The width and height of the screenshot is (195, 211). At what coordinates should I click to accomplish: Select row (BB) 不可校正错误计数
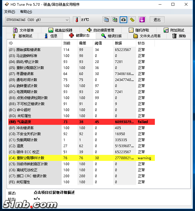(81, 104)
